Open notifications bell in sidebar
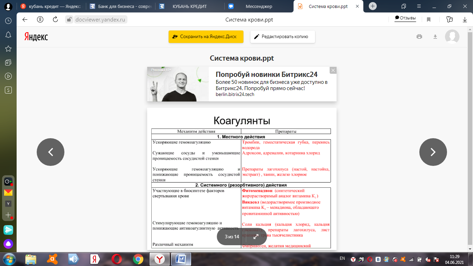Screen dimensions: 473x266 pos(8,35)
